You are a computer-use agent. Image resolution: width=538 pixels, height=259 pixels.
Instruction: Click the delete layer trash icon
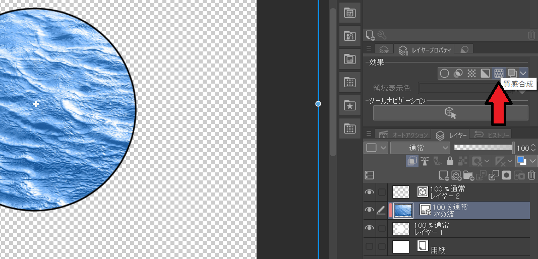[x=532, y=175]
